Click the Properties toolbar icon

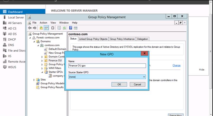(59, 28)
